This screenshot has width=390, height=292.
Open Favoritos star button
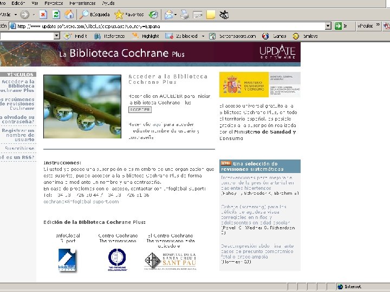[x=129, y=15]
